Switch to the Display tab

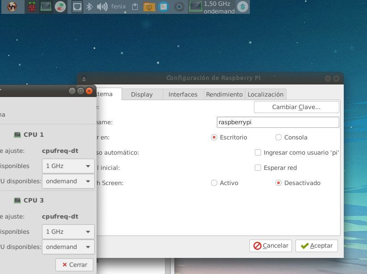pos(142,94)
